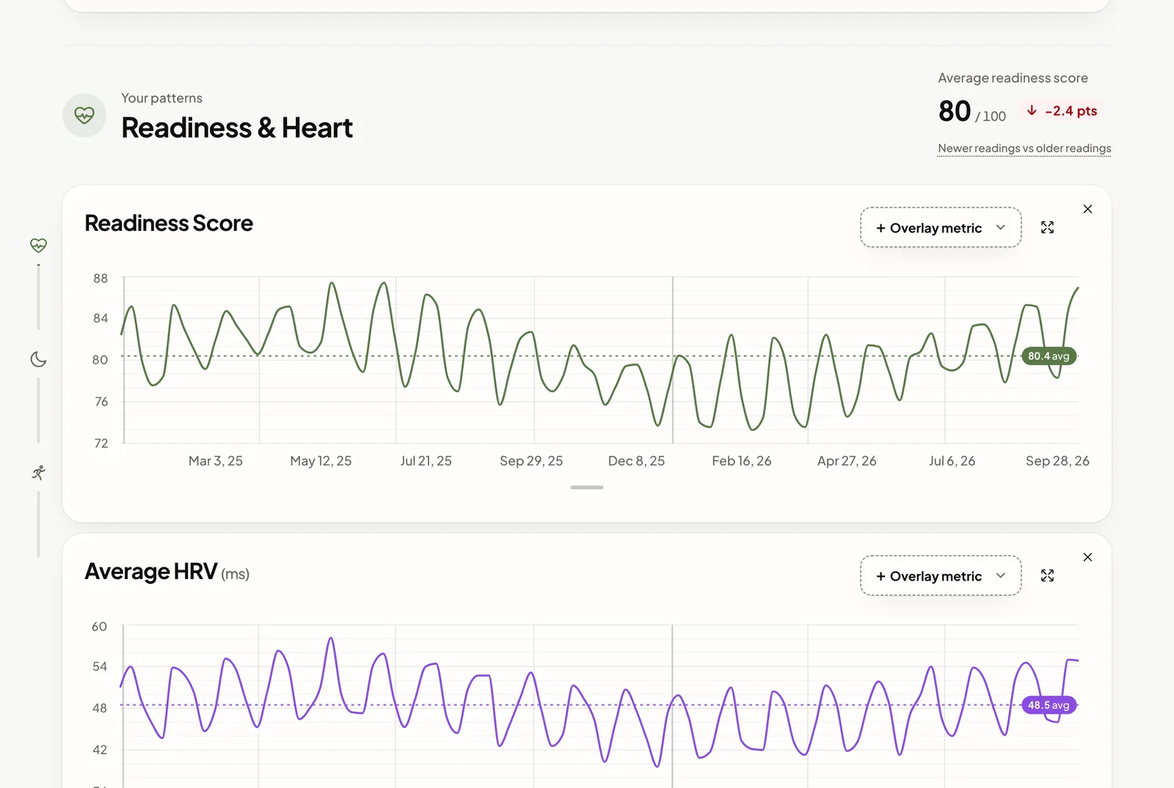This screenshot has height=788, width=1174.
Task: Click the Your patterns subtitle text
Action: [161, 98]
